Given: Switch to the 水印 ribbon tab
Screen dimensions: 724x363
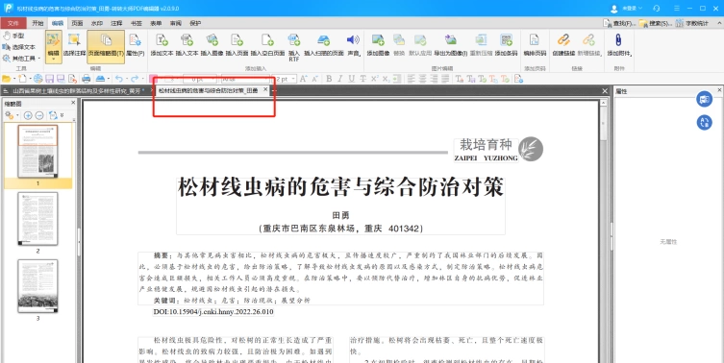Looking at the screenshot, I should [97, 23].
